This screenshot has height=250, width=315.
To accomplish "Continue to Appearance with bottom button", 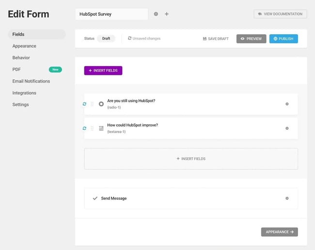I will [x=280, y=232].
